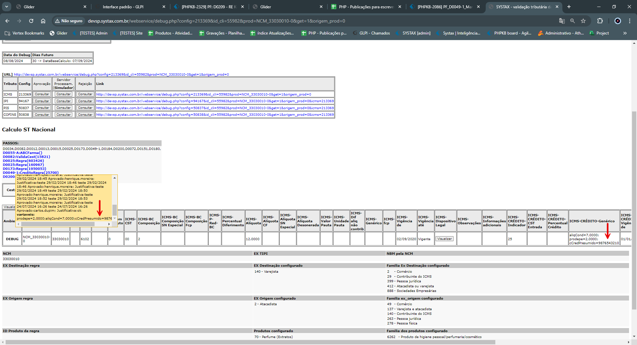Open the PHPKB board - Agil bookmark
The height and width of the screenshot is (345, 637).
(x=509, y=33)
